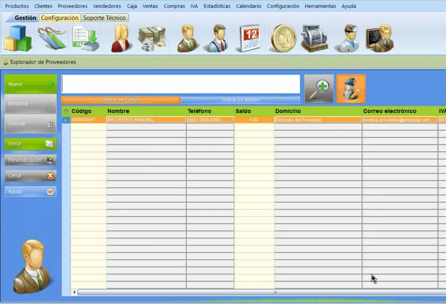The image size is (446, 304).
Task: Open the cash register icon
Action: [315, 38]
